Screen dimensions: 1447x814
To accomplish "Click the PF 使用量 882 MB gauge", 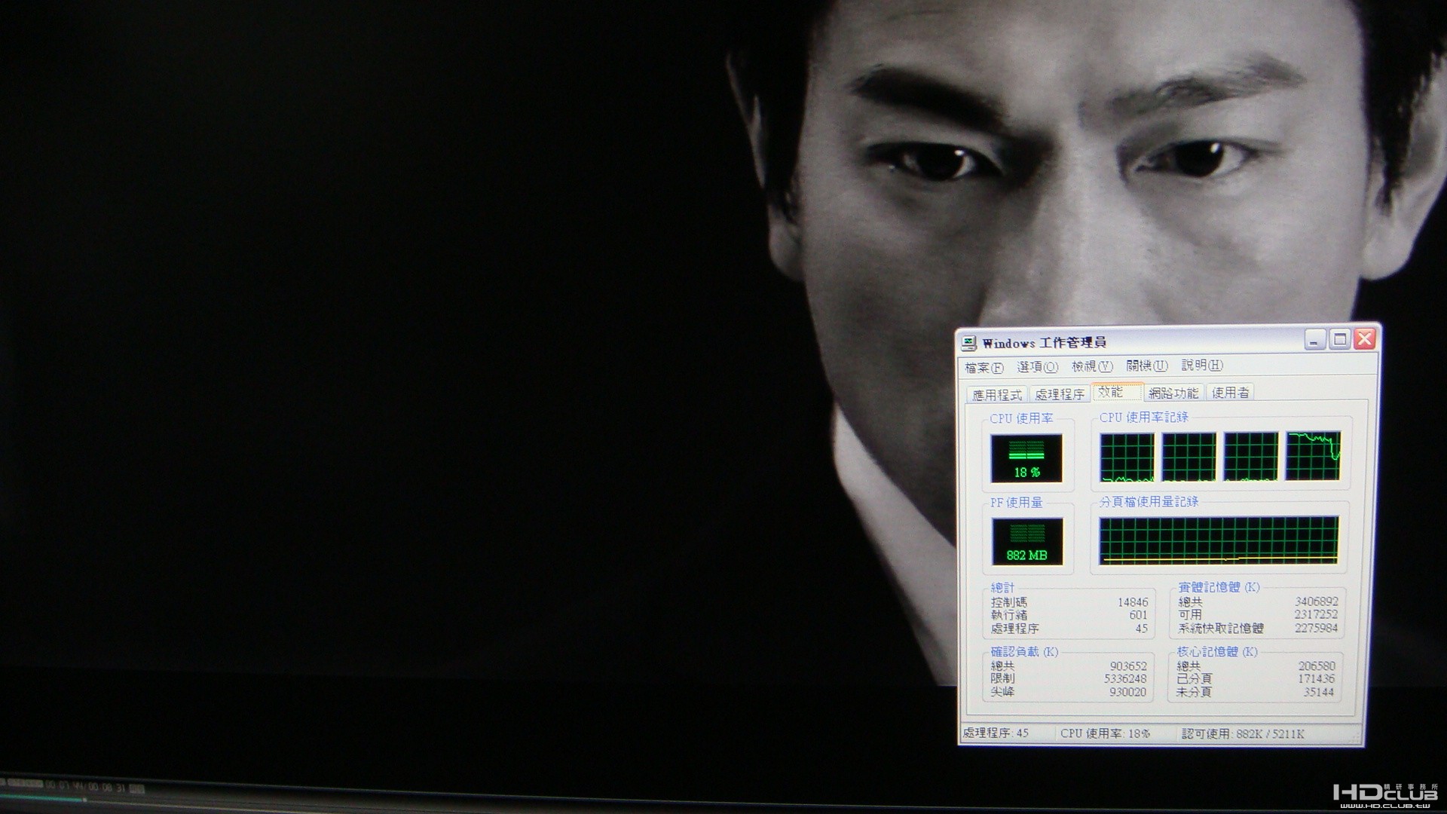I will (1026, 542).
